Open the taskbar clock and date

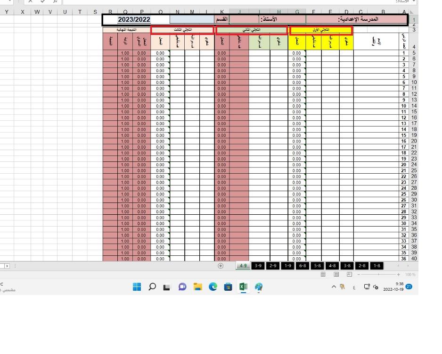pos(393,287)
